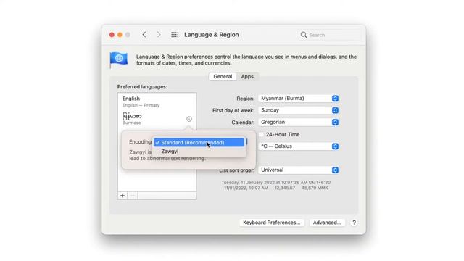464x261 pixels.
Task: Switch to the Apps tab
Action: [247, 76]
